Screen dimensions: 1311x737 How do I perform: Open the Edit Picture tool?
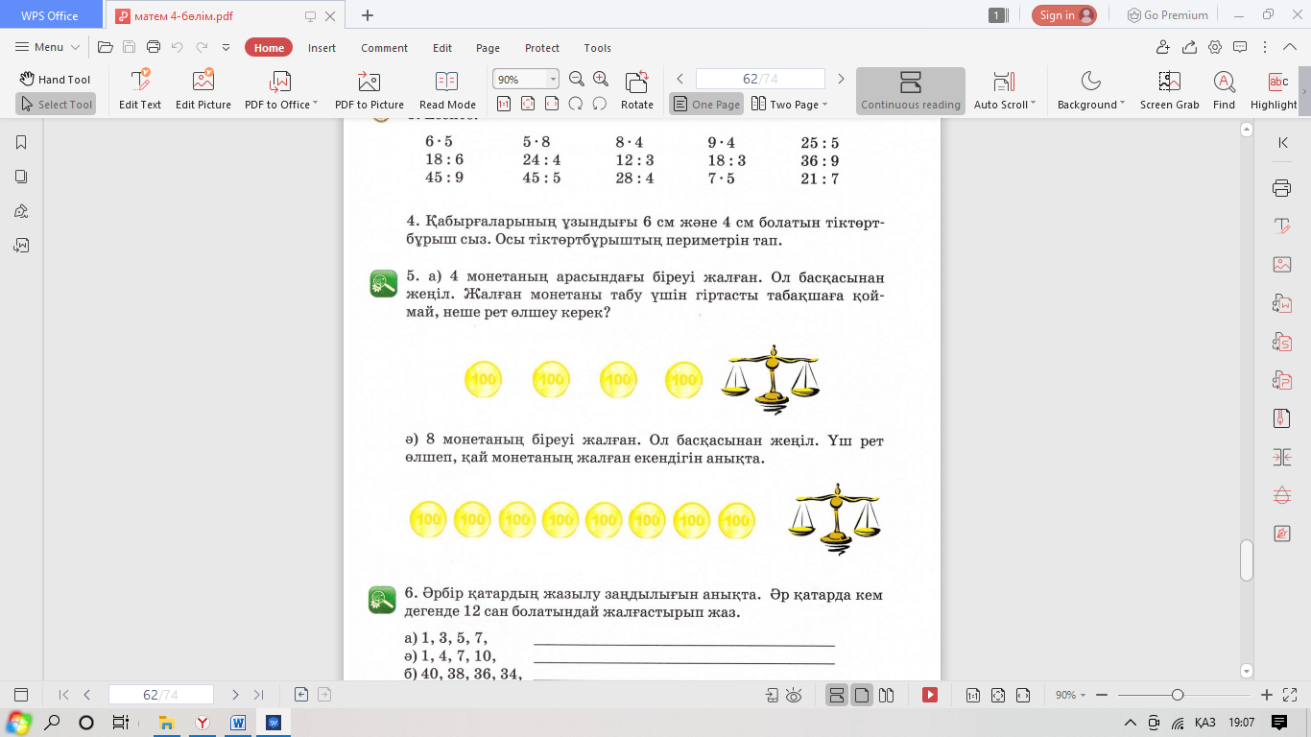coord(203,82)
